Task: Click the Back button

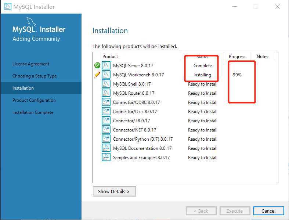Action: [201, 211]
